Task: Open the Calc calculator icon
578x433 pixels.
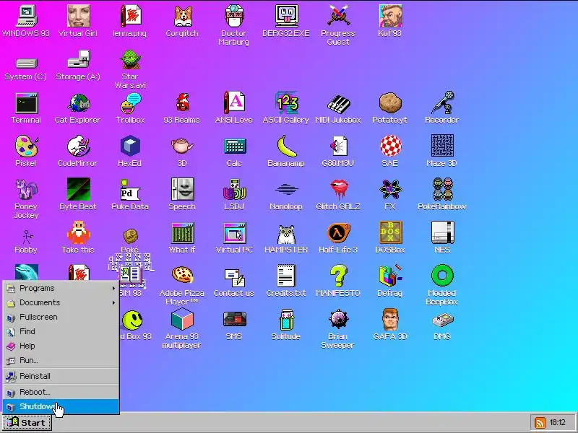Action: pyautogui.click(x=233, y=146)
